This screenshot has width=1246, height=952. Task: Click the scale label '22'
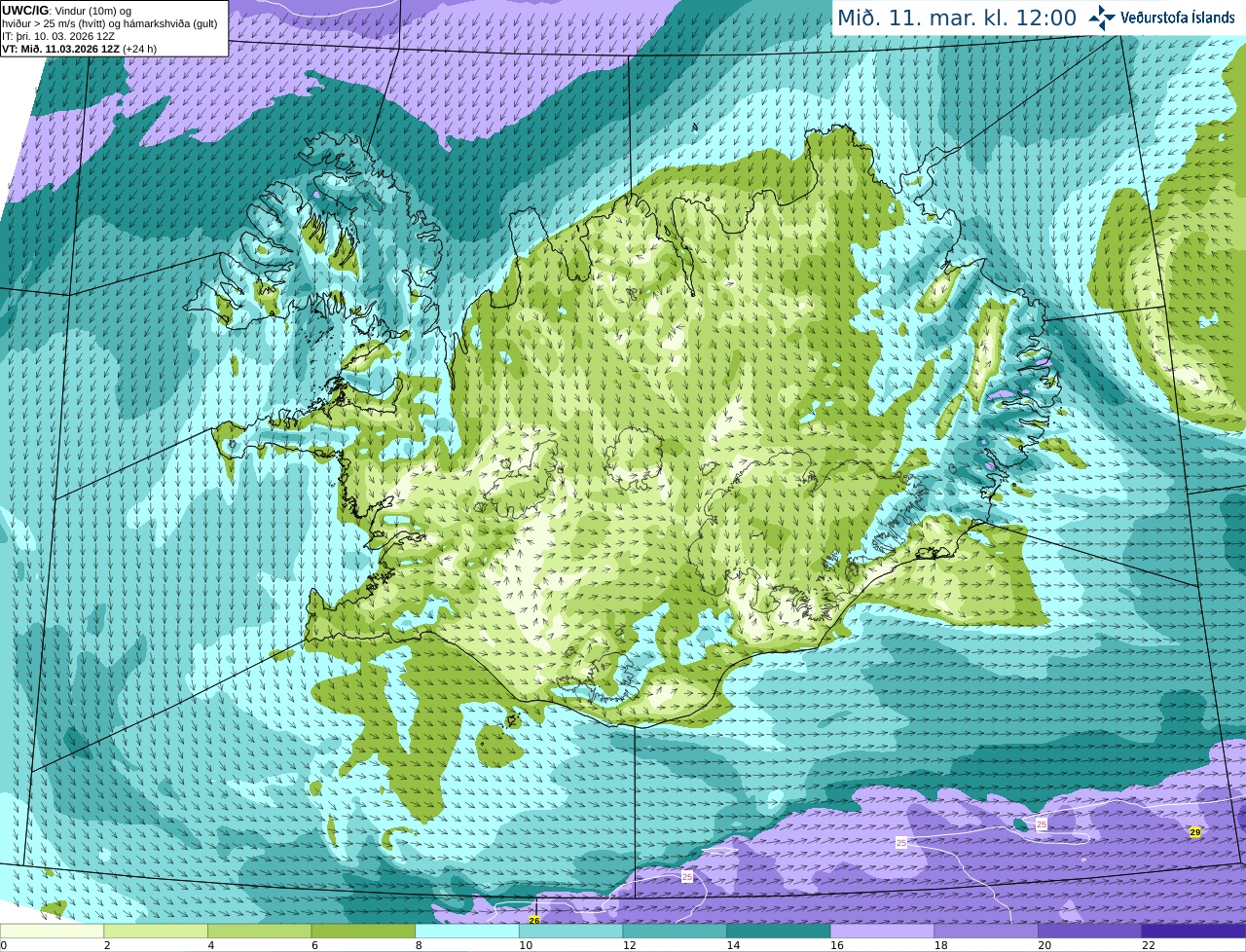1149,945
